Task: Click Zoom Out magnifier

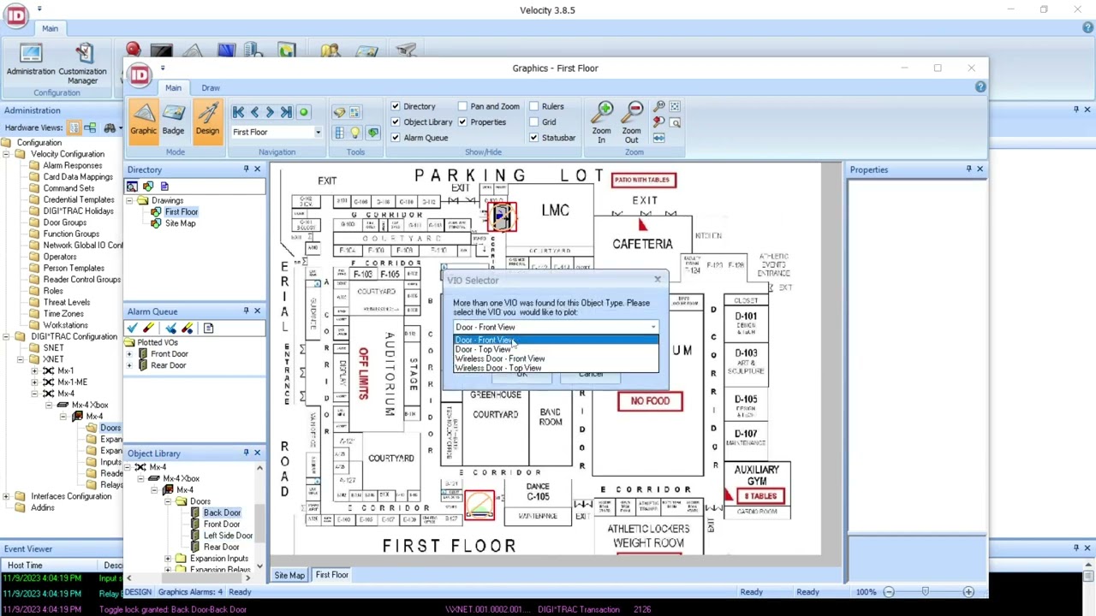Action: [x=632, y=122]
